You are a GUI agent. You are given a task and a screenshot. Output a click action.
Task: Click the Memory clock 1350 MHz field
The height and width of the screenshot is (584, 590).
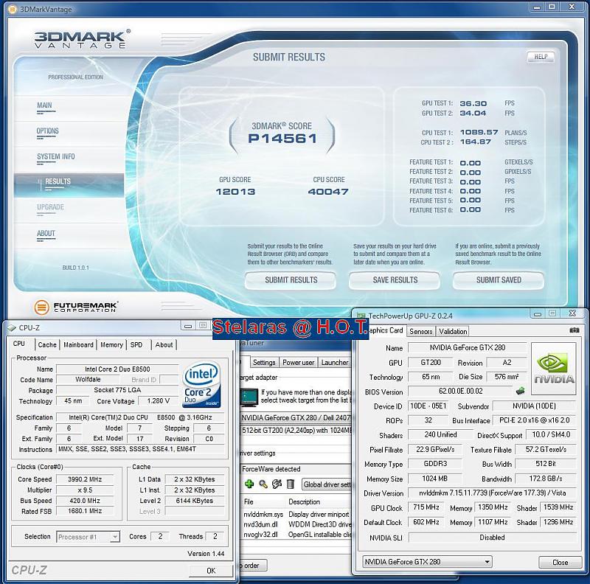493,507
